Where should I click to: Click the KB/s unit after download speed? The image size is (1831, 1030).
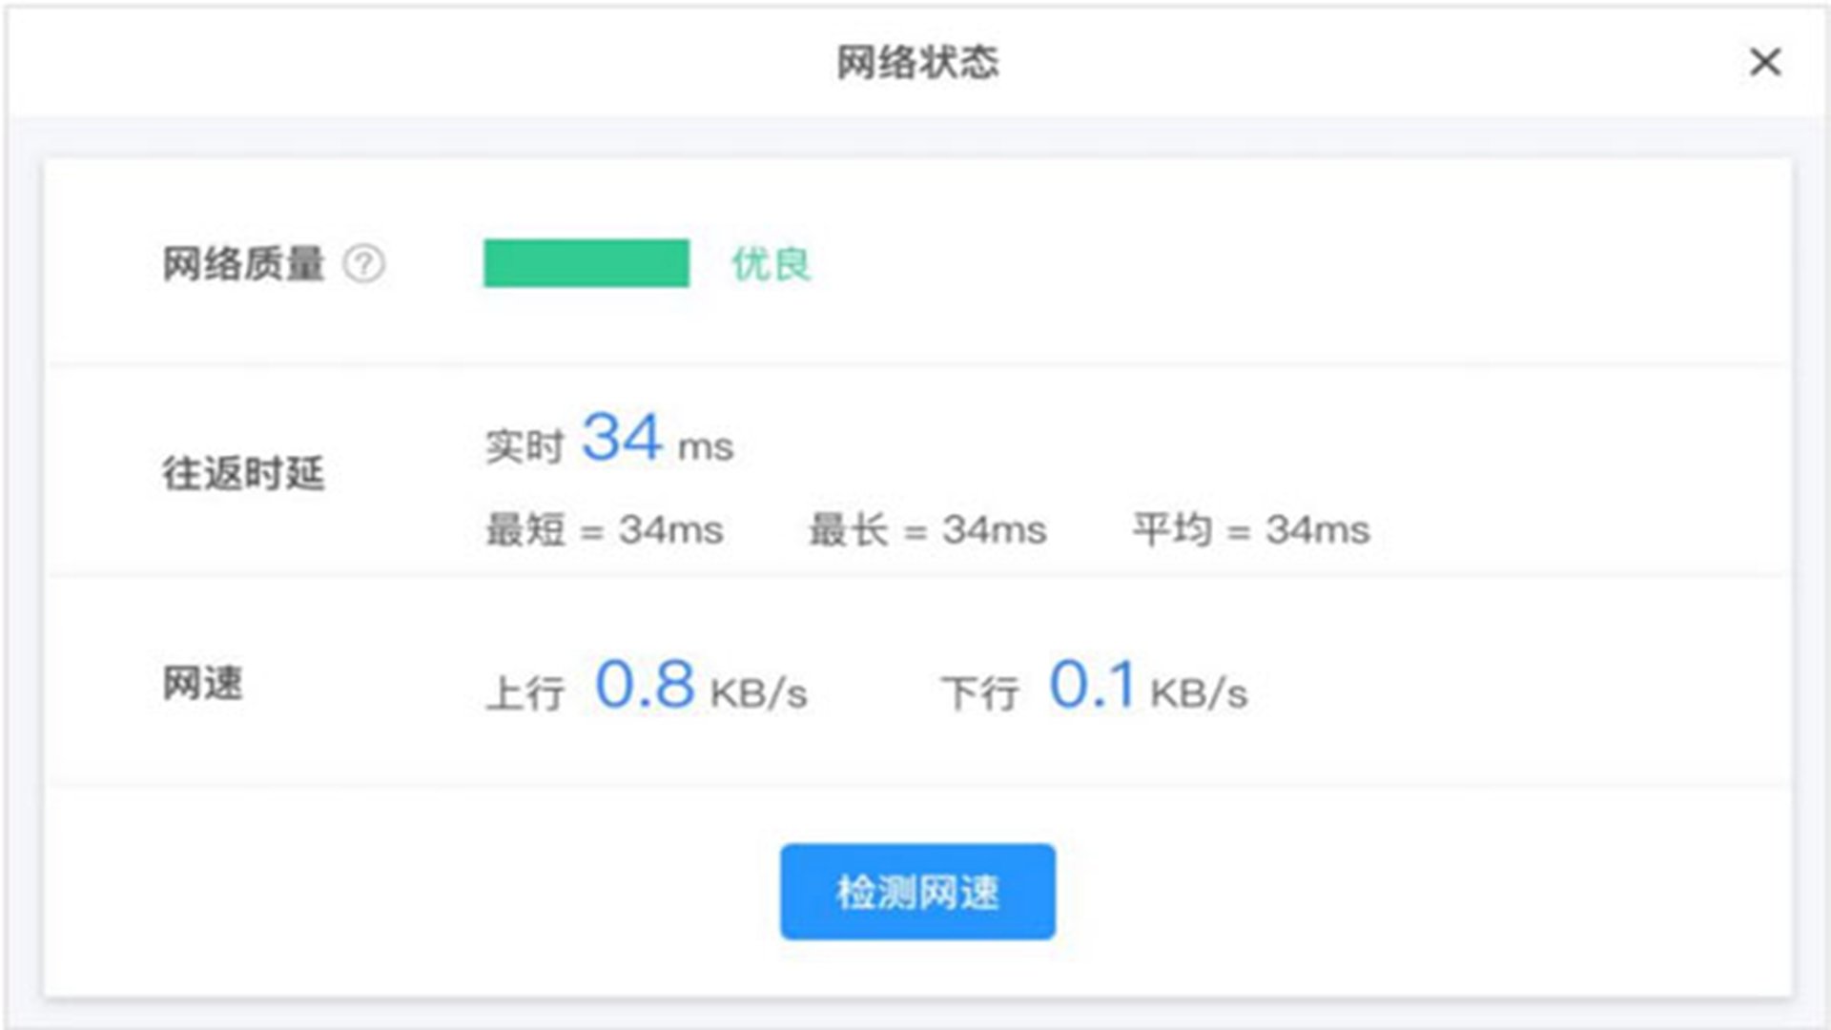1199,693
